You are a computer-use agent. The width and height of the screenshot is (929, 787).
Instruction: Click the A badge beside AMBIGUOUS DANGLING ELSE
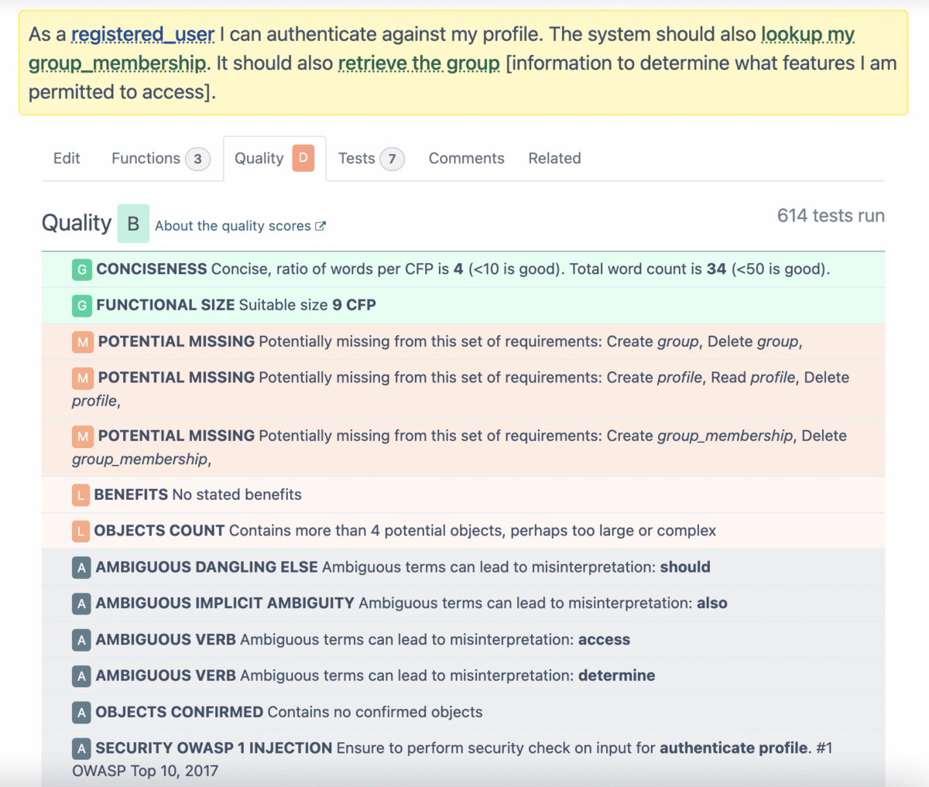pyautogui.click(x=81, y=568)
